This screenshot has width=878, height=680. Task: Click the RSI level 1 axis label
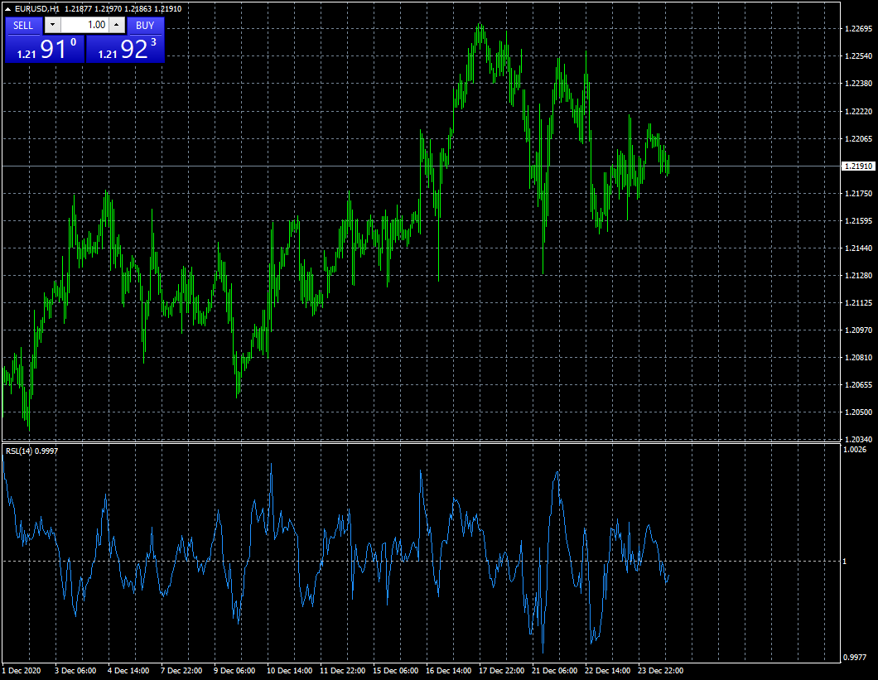tap(844, 562)
